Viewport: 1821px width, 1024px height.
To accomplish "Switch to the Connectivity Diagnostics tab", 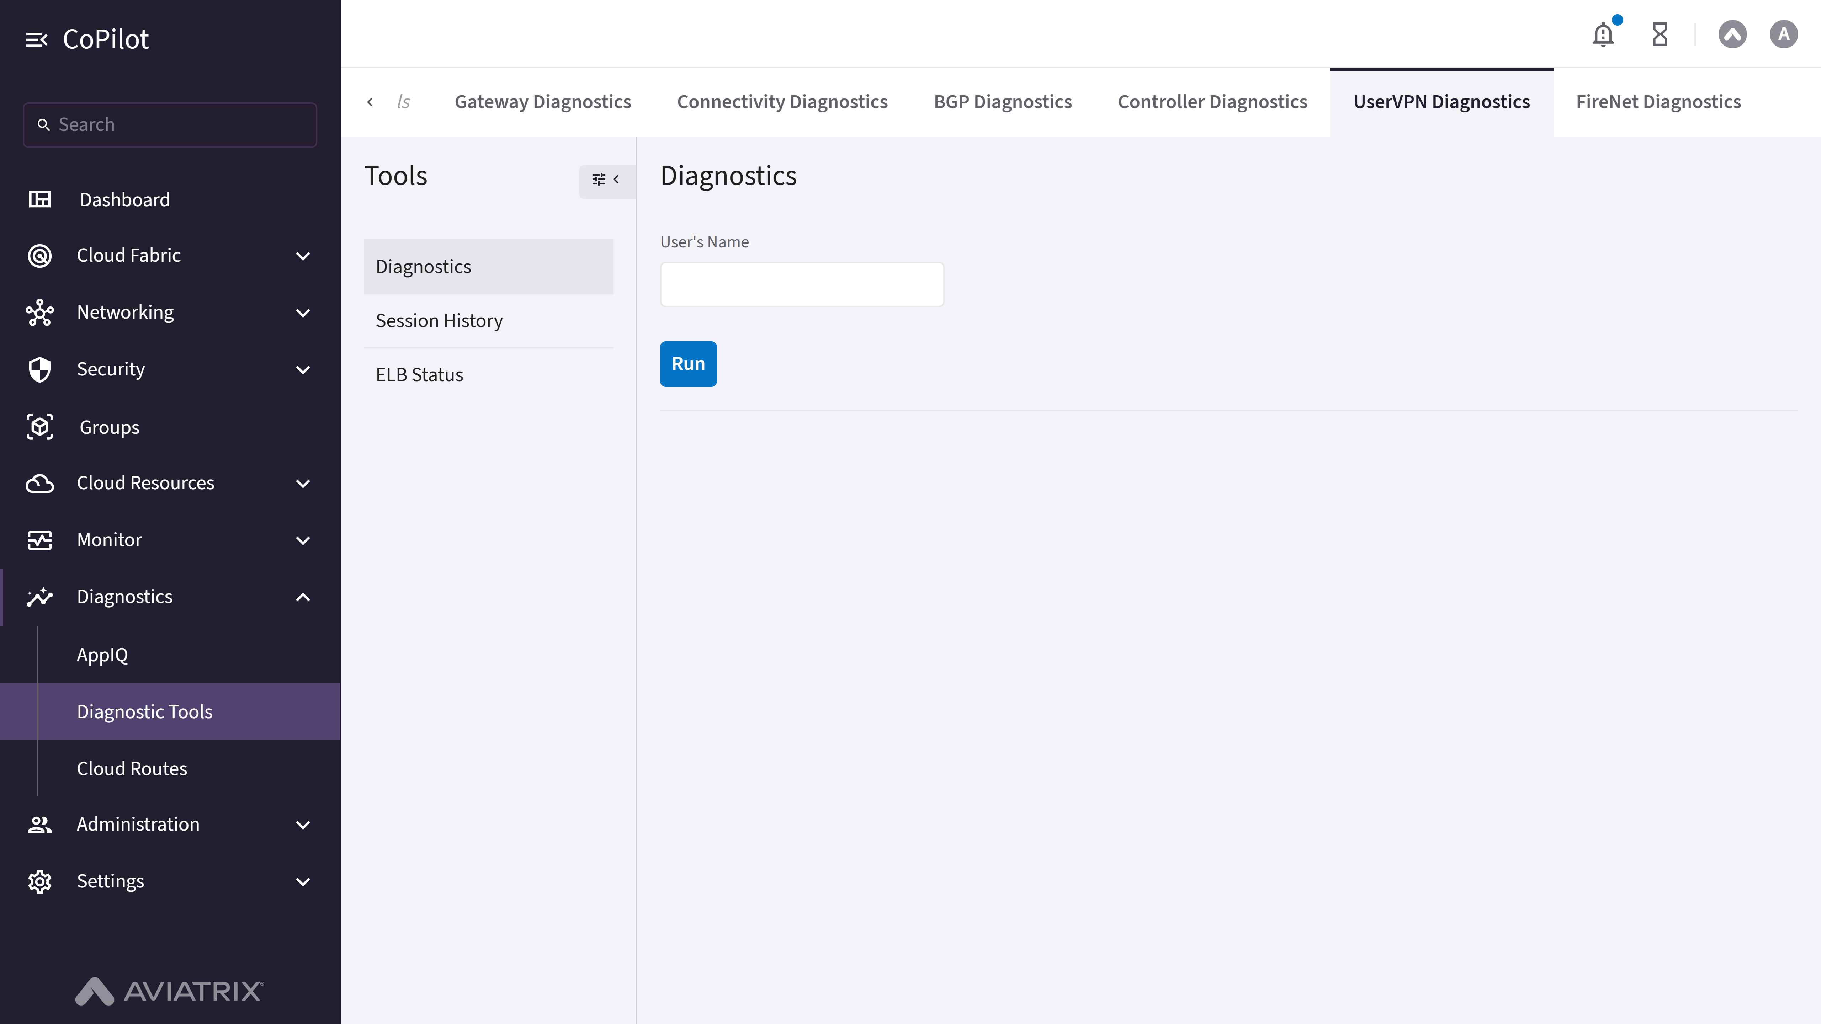I will pyautogui.click(x=782, y=102).
